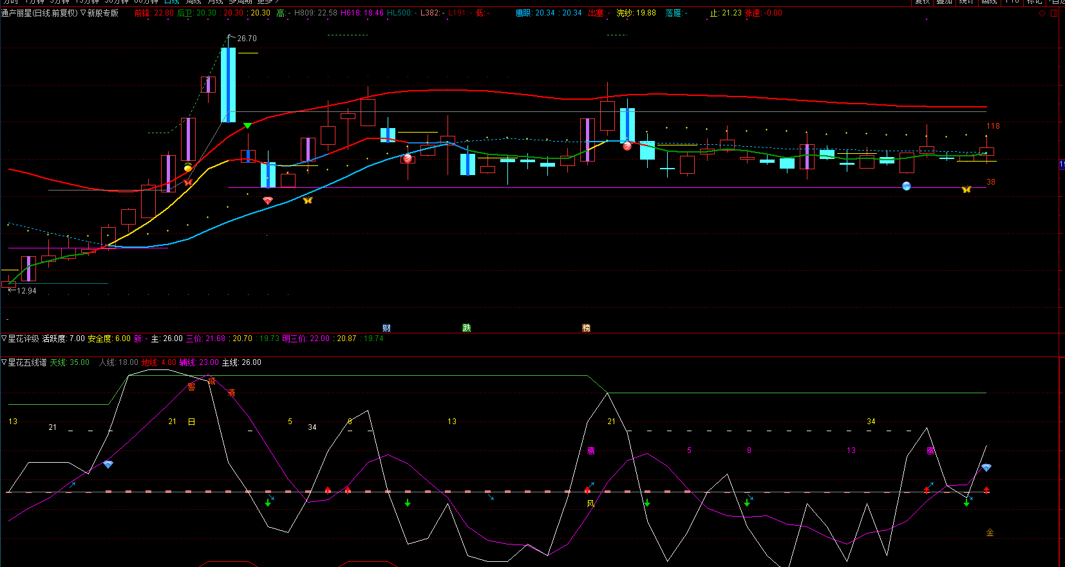
Task: Click the yellow 风 marker below the baseline
Action: [x=590, y=503]
